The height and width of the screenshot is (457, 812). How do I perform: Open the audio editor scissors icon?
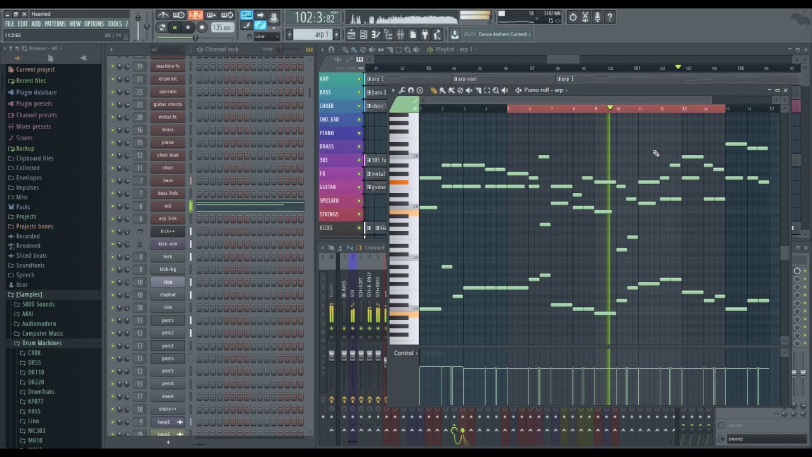(586, 17)
